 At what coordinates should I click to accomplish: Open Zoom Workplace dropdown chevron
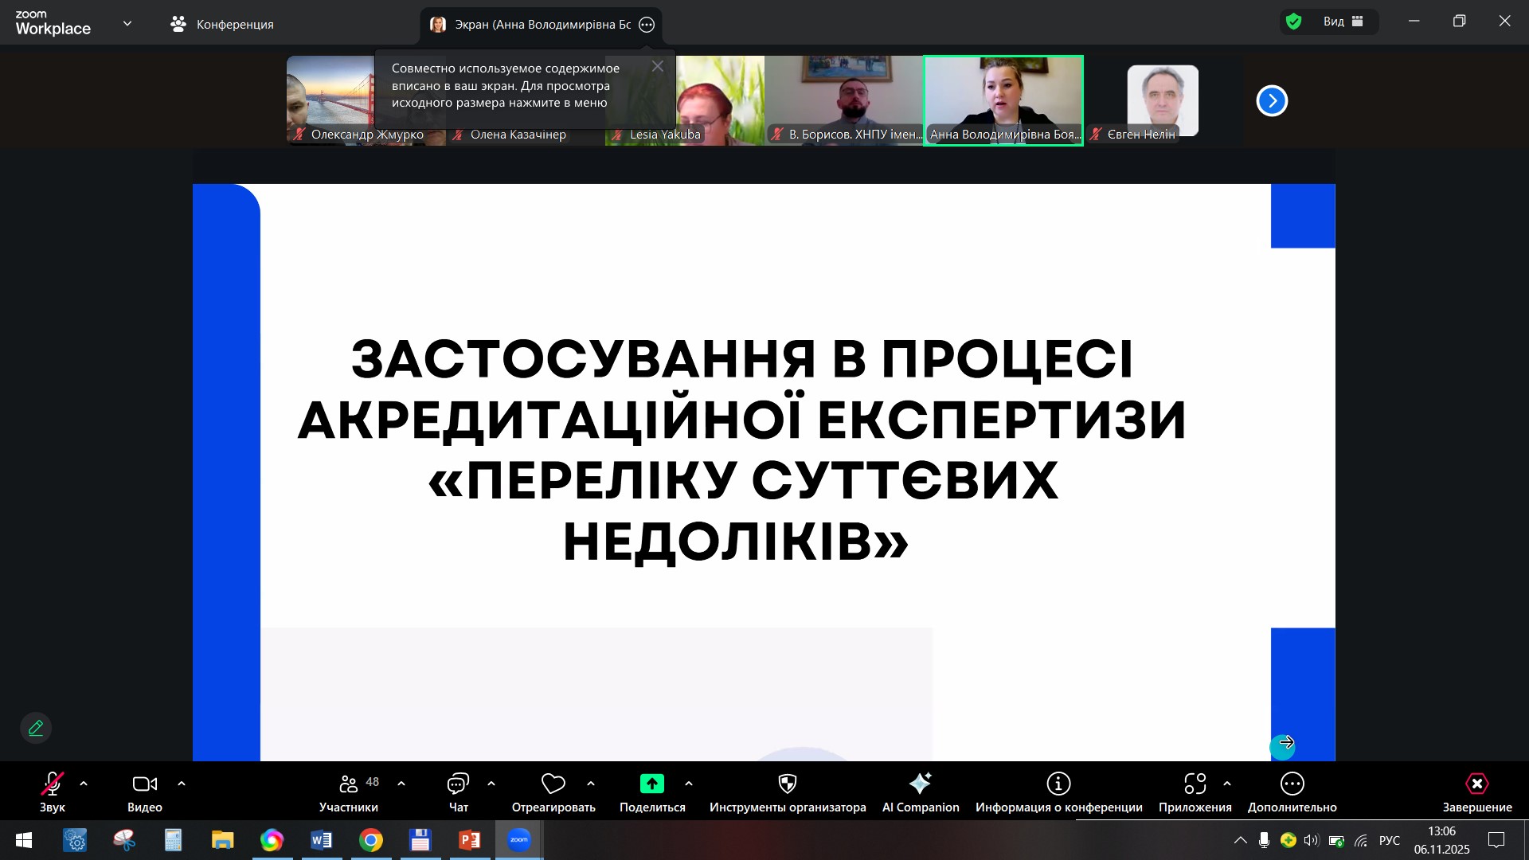[x=127, y=24]
